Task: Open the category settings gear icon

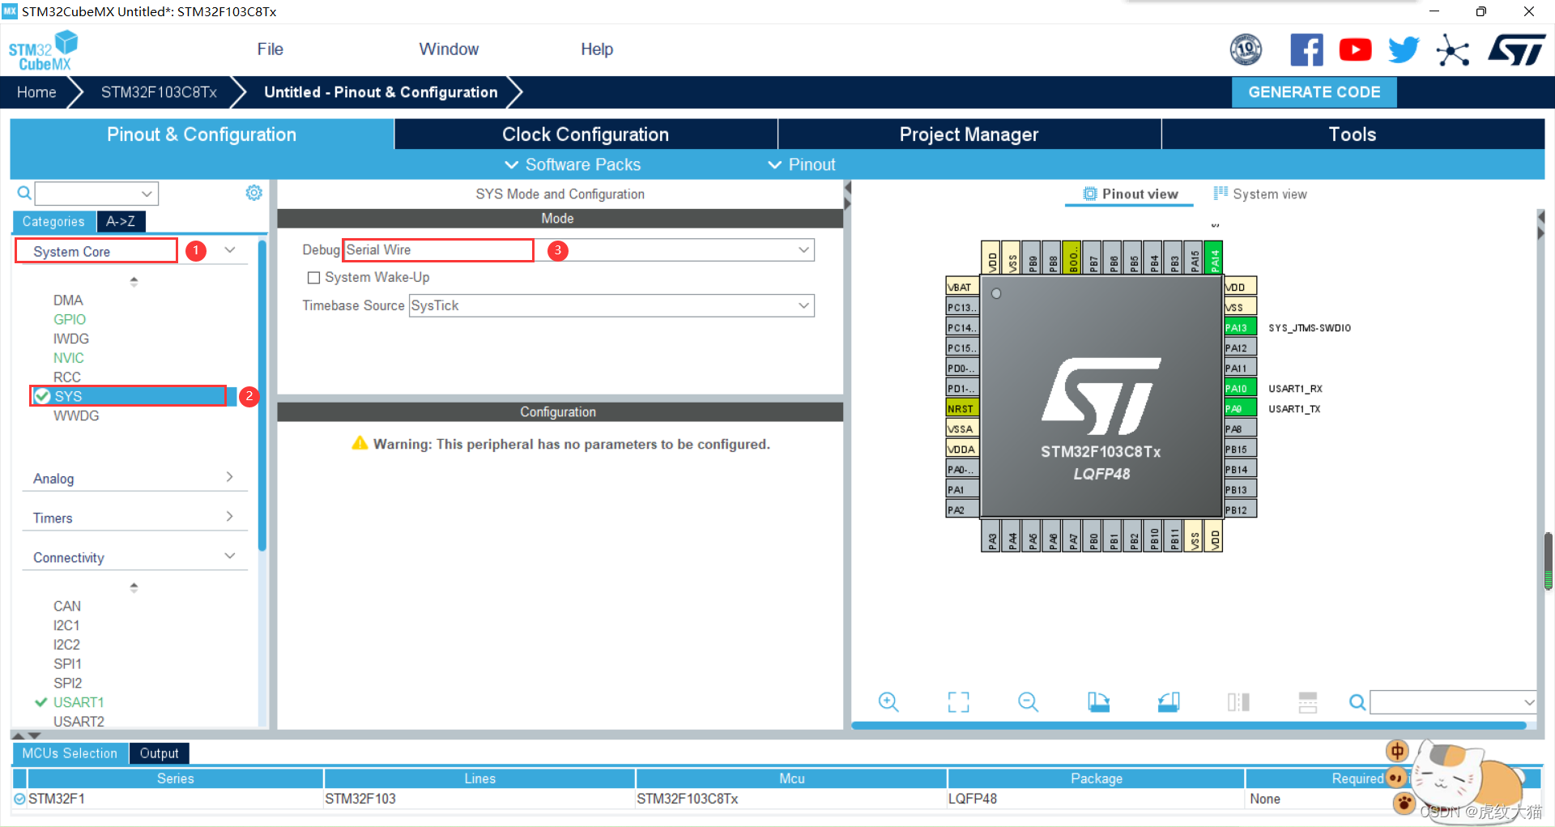Action: click(254, 193)
